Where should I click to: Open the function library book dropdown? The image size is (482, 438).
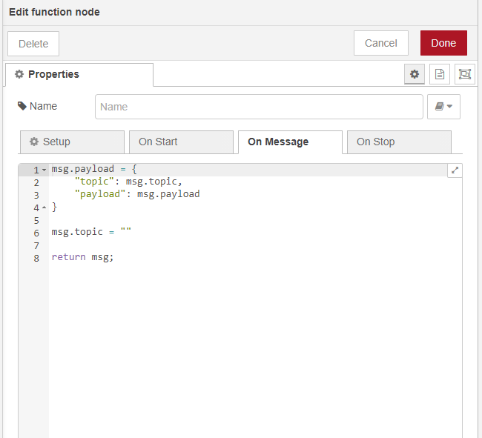click(443, 107)
